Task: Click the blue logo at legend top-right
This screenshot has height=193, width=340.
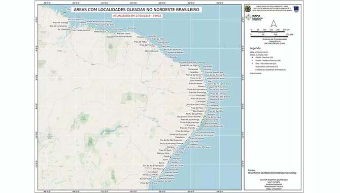Action: [x=296, y=9]
